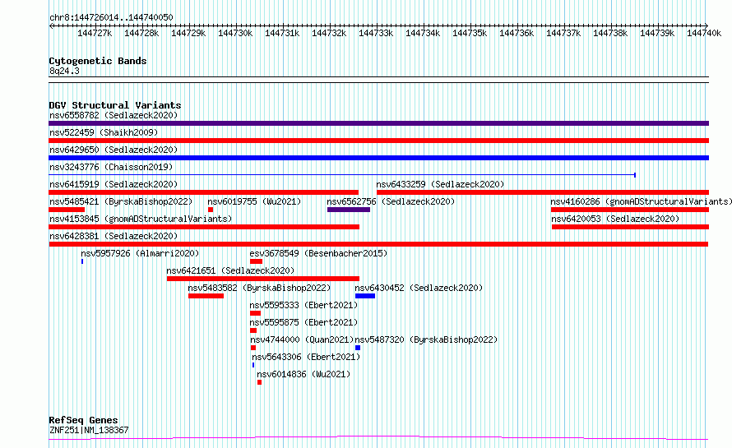Select the red nsv6421651 variant bar
The image size is (732, 448).
pos(263,279)
